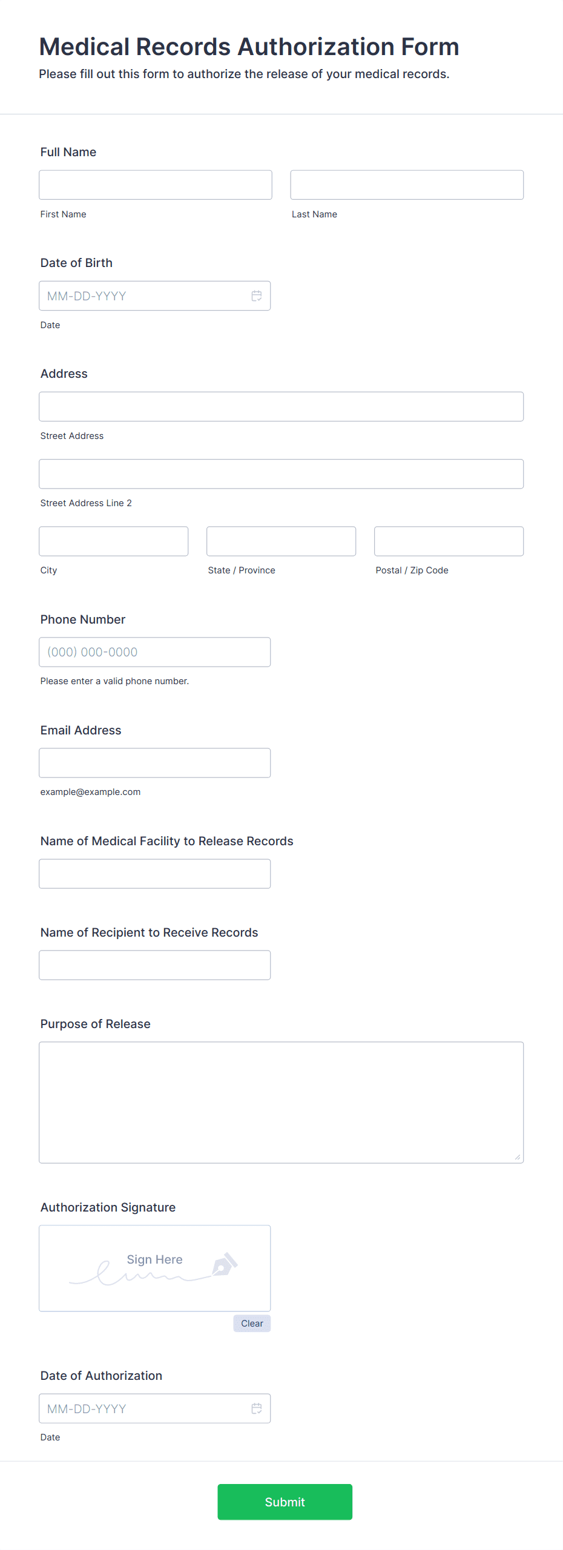The height and width of the screenshot is (1550, 563).
Task: Select the City input box
Action: (113, 541)
